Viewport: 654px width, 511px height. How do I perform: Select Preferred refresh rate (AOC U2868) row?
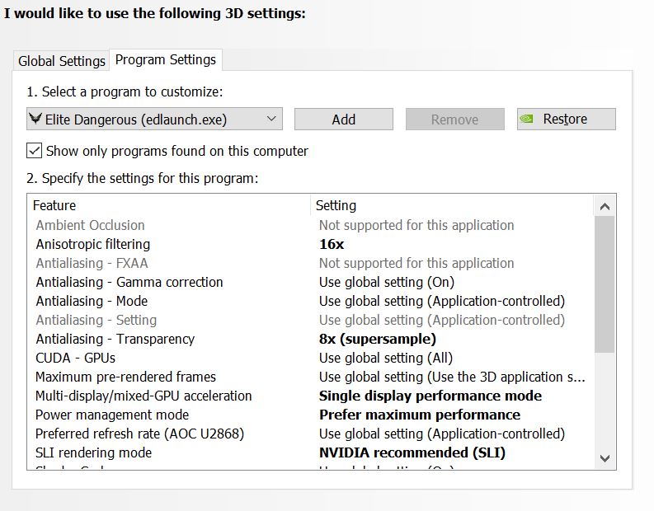(x=139, y=434)
